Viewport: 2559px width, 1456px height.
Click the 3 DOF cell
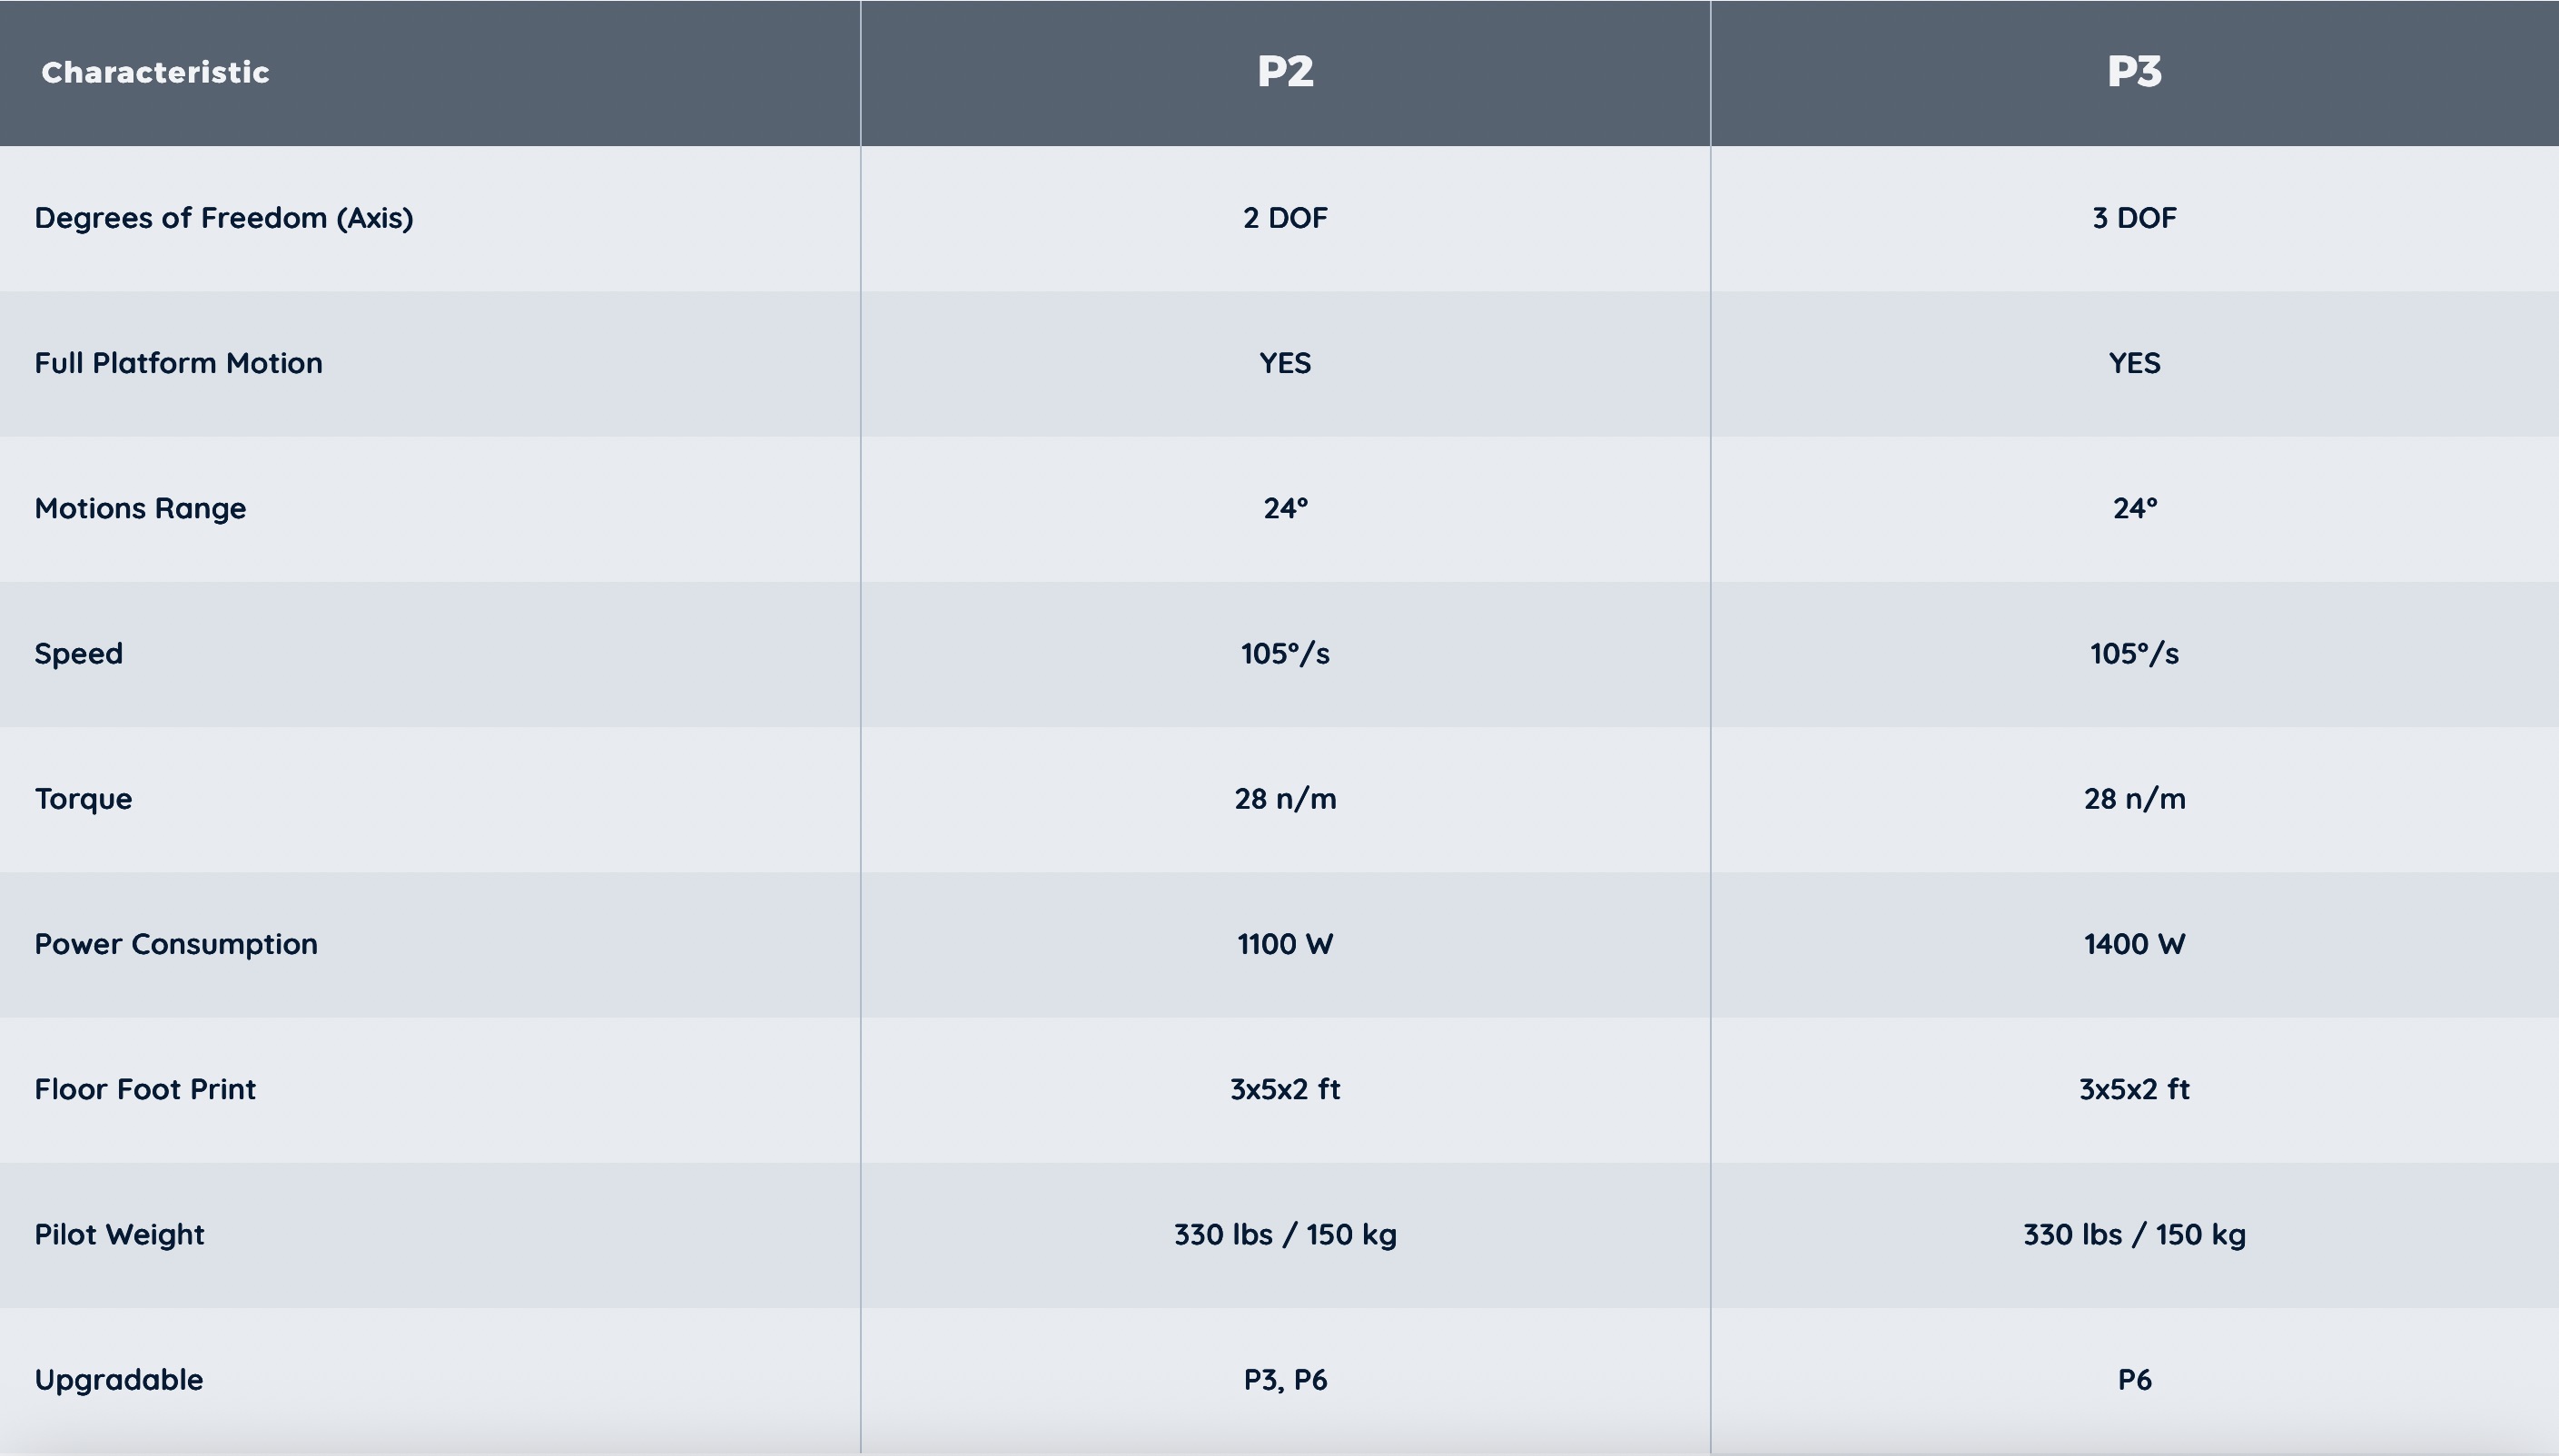pyautogui.click(x=2134, y=218)
